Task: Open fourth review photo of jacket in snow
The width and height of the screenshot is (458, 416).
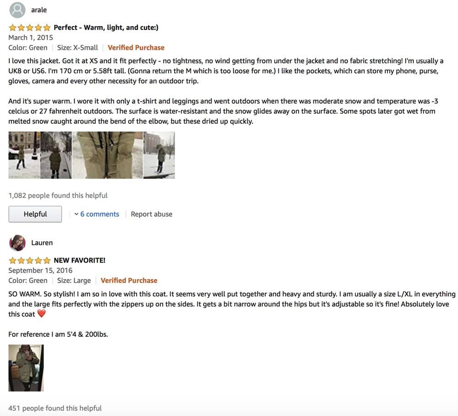Action: pos(159,155)
